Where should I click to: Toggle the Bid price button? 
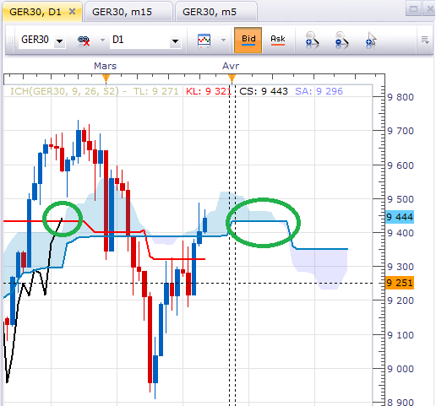[x=248, y=41]
